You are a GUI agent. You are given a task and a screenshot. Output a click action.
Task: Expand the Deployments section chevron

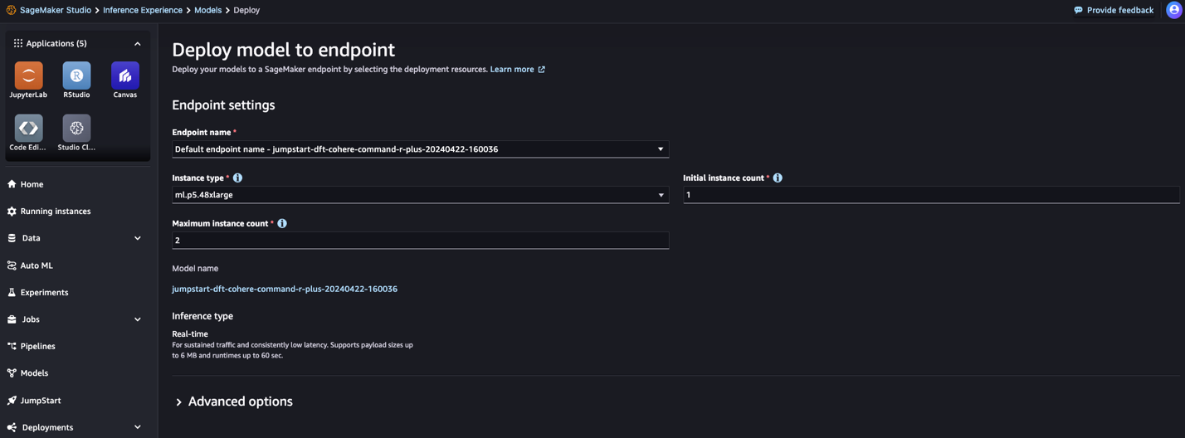click(x=138, y=427)
